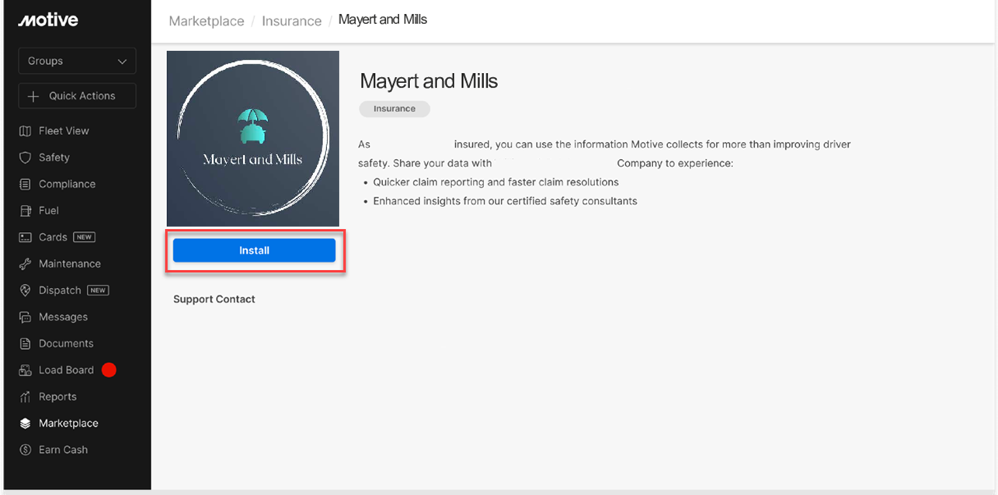This screenshot has height=495, width=998.
Task: Select Cards in the sidebar
Action: pyautogui.click(x=53, y=237)
